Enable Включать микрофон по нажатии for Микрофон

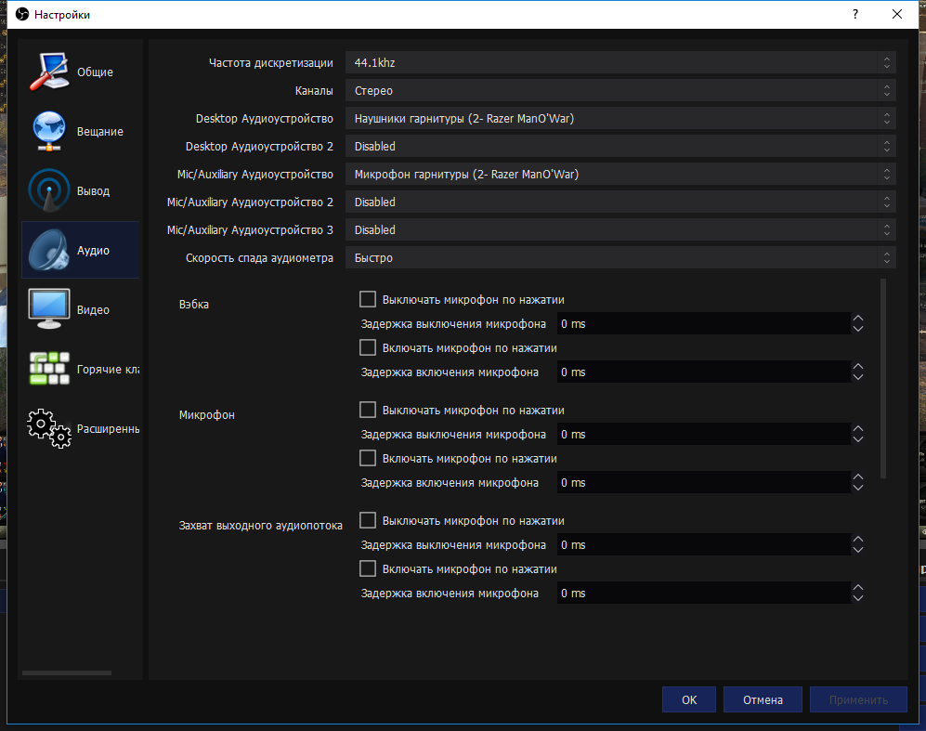pyautogui.click(x=368, y=458)
